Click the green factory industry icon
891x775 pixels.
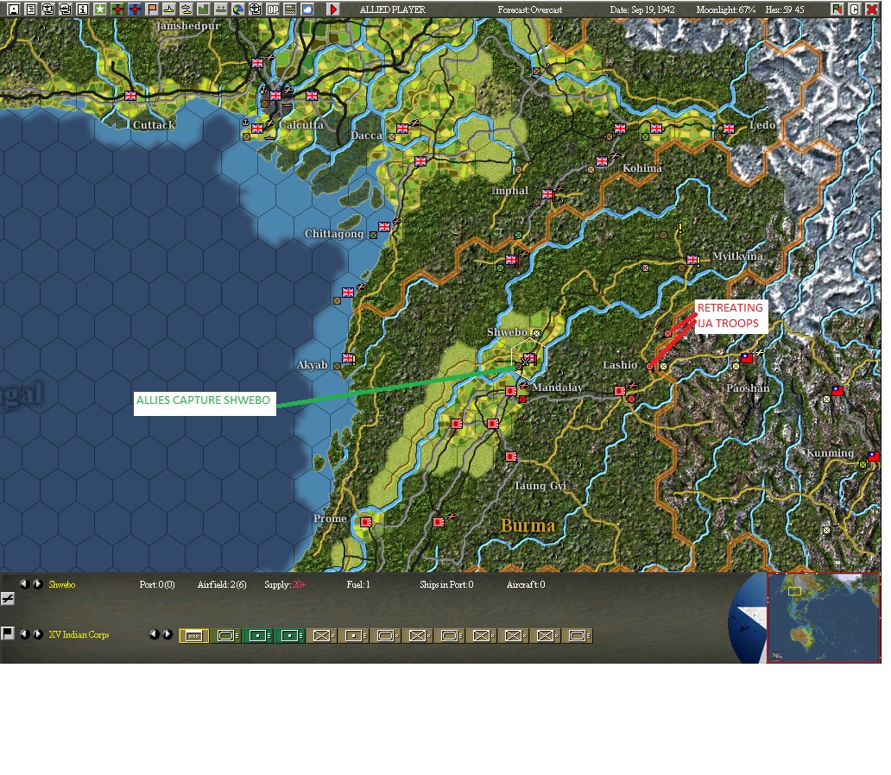click(204, 9)
